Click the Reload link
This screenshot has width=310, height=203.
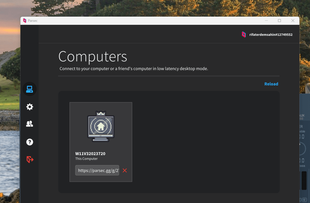[271, 84]
